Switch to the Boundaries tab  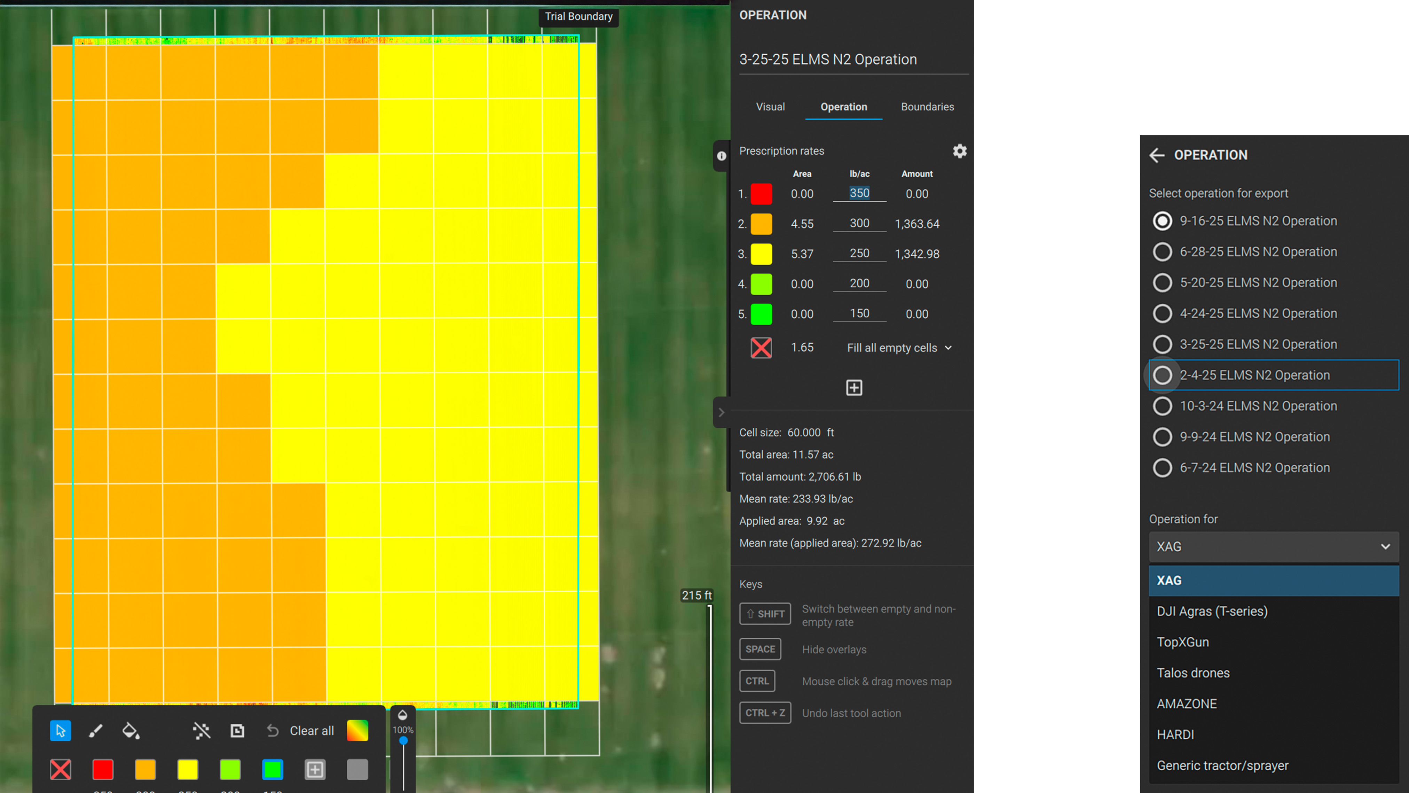pyautogui.click(x=927, y=107)
